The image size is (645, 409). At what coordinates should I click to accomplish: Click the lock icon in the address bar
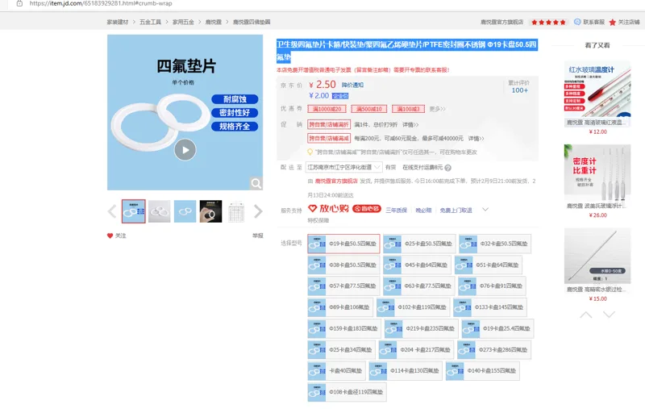(19, 3)
